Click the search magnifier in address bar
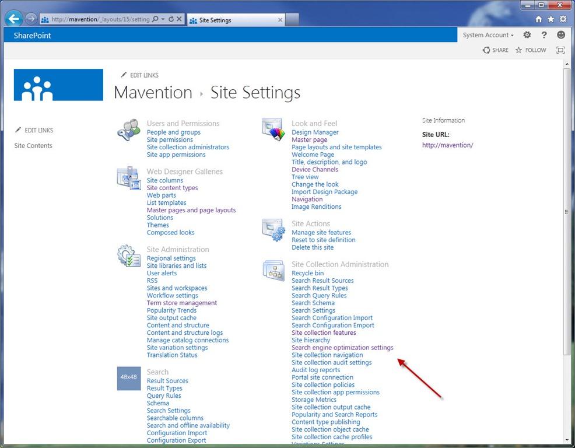This screenshot has width=575, height=448. pos(156,19)
